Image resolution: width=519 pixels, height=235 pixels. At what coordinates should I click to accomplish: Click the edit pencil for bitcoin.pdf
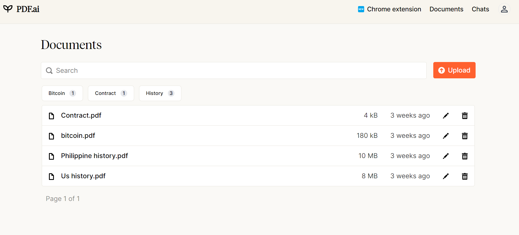pyautogui.click(x=446, y=136)
